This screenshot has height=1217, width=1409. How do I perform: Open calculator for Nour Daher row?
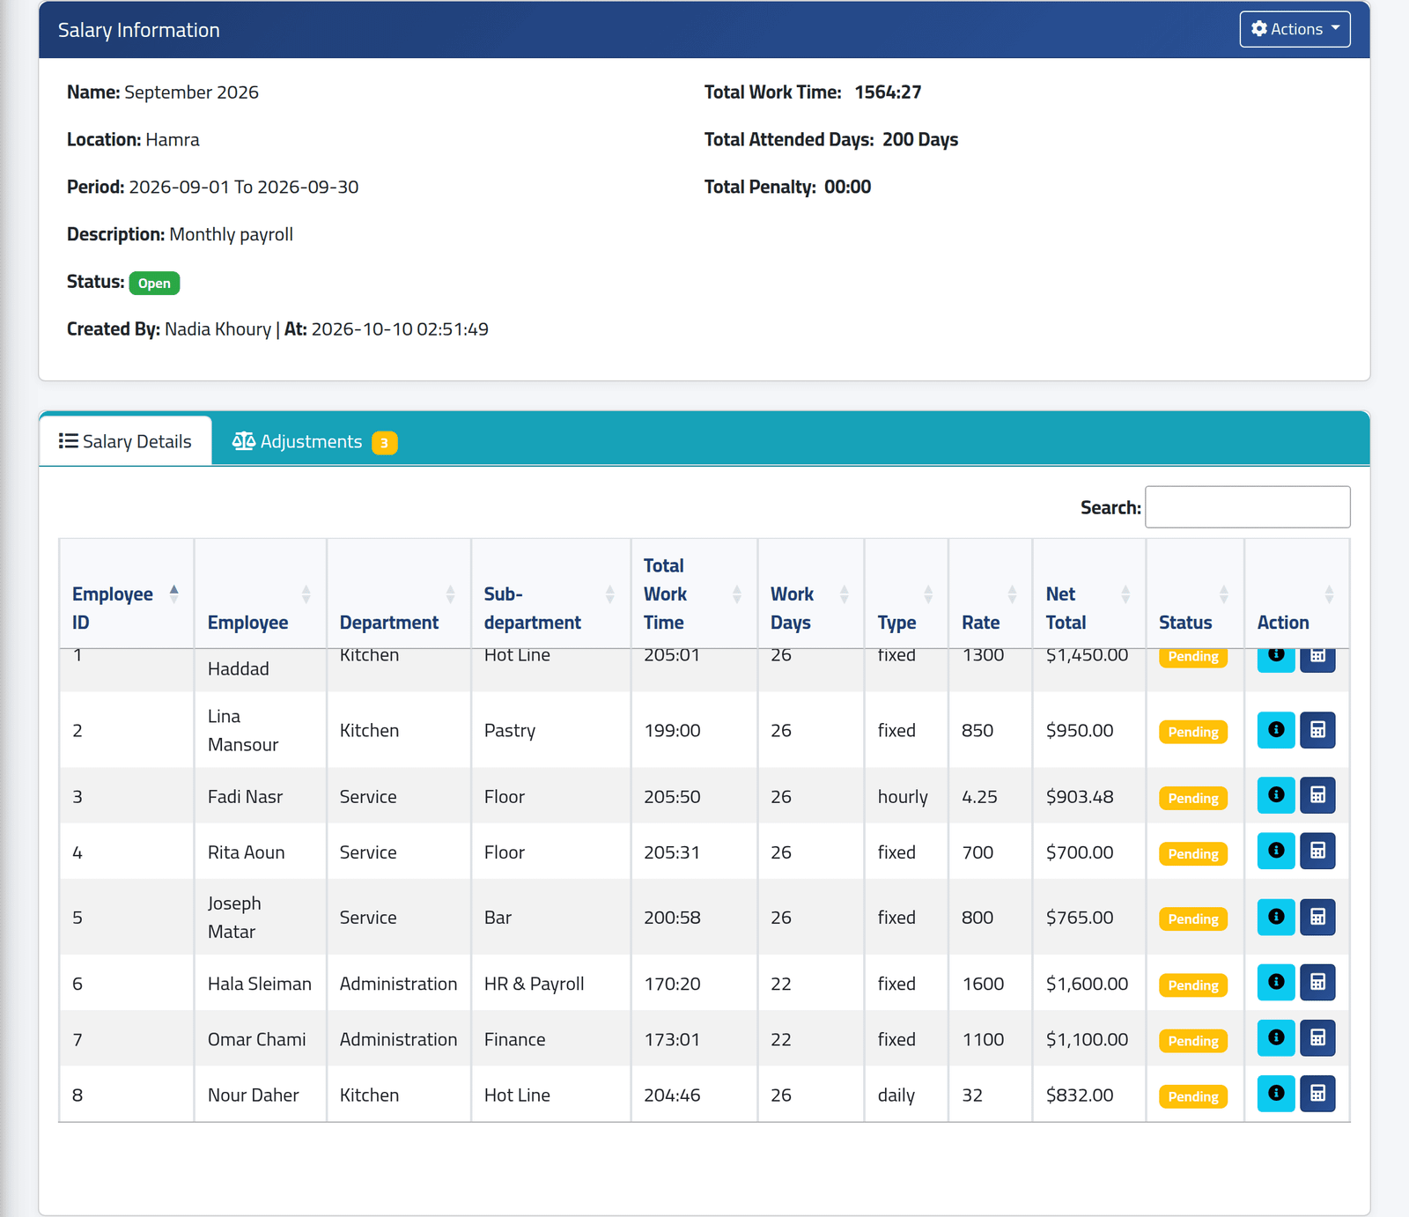pos(1317,1094)
